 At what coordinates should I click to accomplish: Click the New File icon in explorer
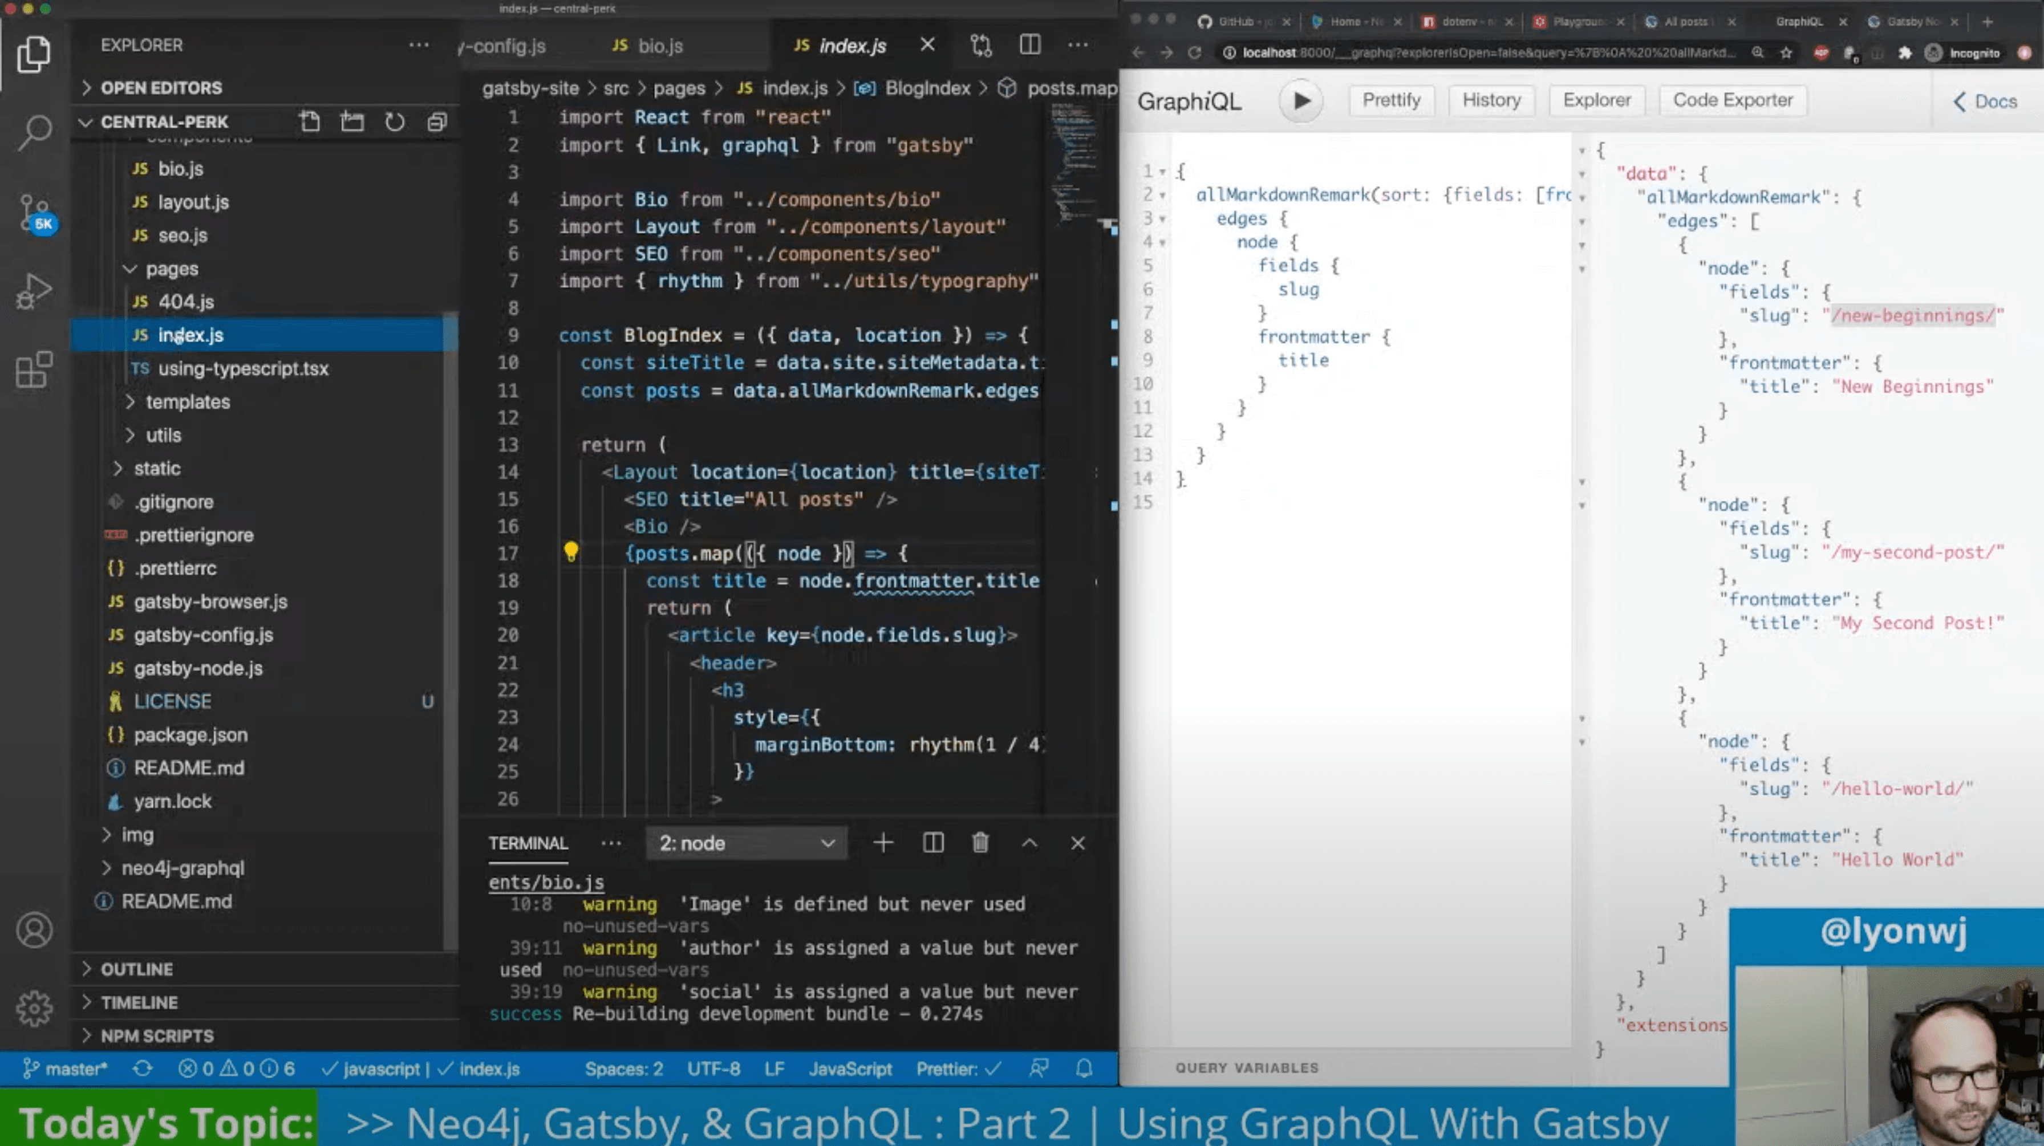310,121
